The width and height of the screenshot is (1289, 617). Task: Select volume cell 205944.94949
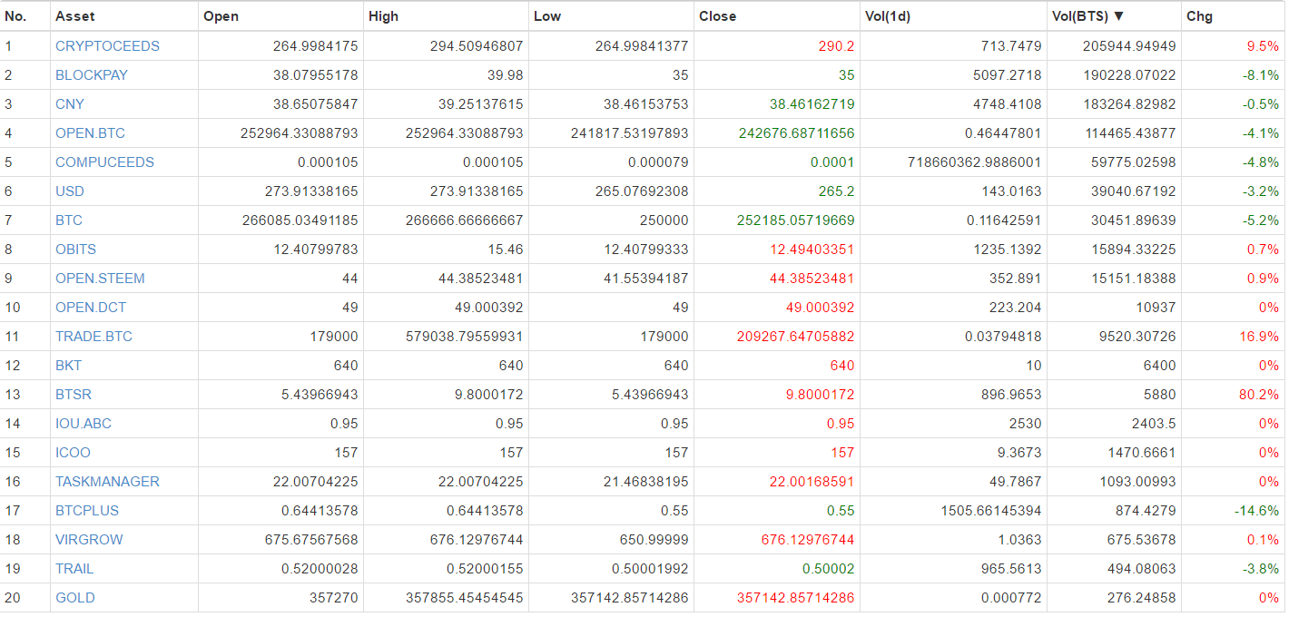click(1129, 46)
